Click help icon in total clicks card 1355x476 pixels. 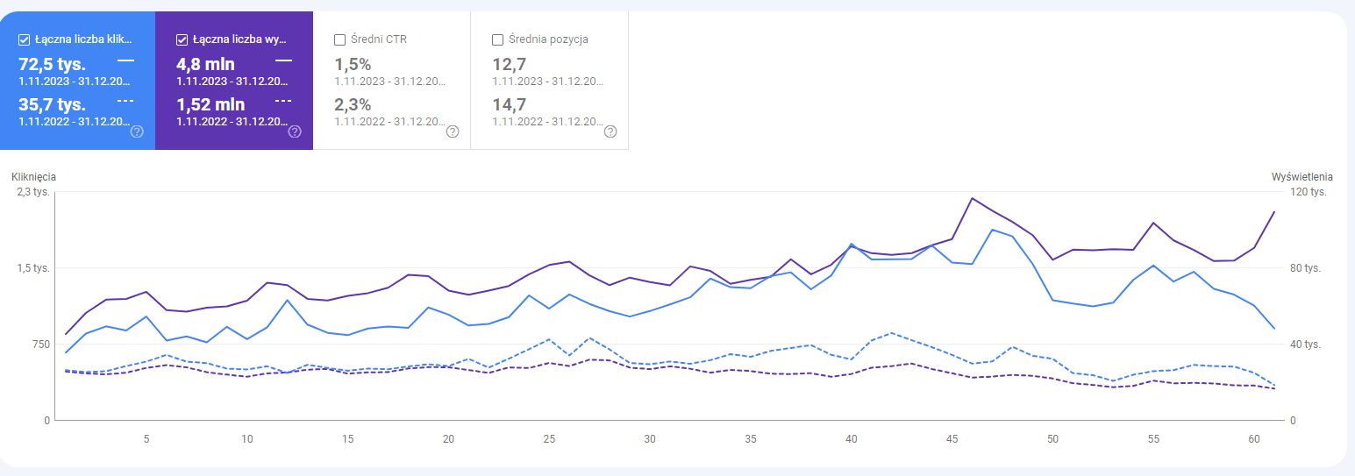[137, 131]
